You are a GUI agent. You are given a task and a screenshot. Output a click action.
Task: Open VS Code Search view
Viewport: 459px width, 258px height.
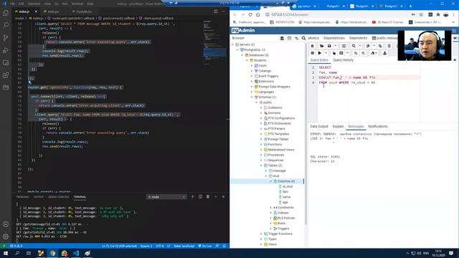pyautogui.click(x=6, y=26)
